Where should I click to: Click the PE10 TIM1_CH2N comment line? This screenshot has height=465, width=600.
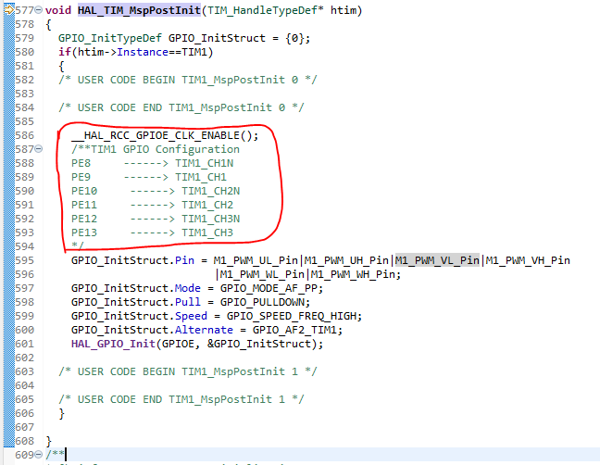(156, 191)
